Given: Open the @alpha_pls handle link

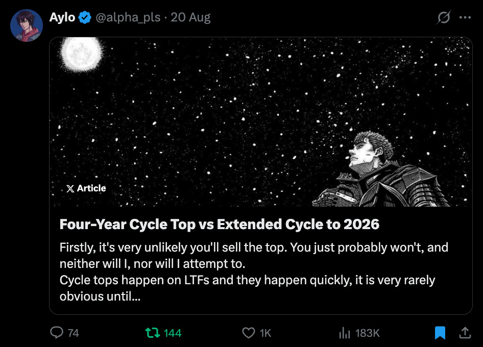Looking at the screenshot, I should (128, 17).
